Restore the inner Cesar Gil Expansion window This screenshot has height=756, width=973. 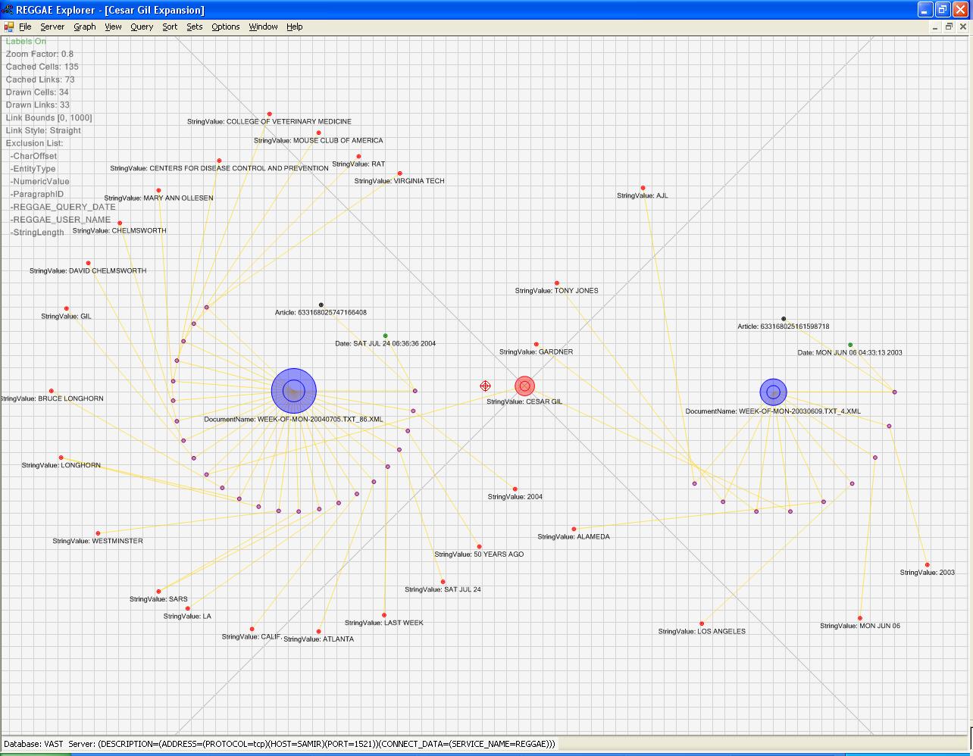(x=948, y=27)
